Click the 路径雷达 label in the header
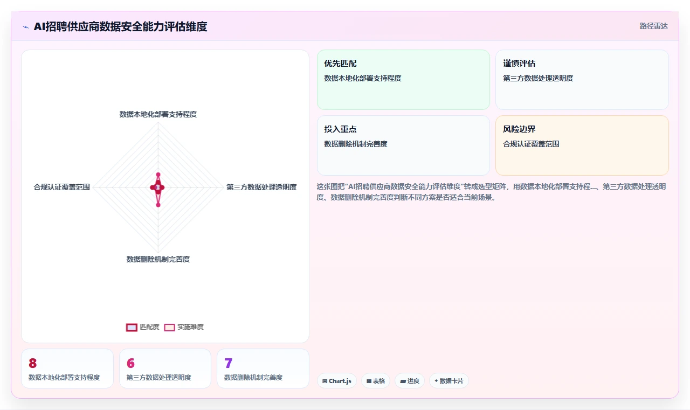The width and height of the screenshot is (690, 410). pyautogui.click(x=653, y=26)
